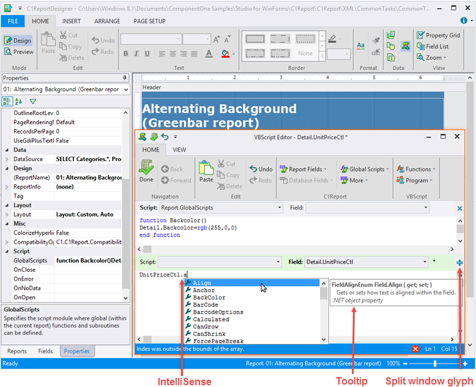Toggle Italic text formatting
This screenshot has height=387, width=476.
136,54
